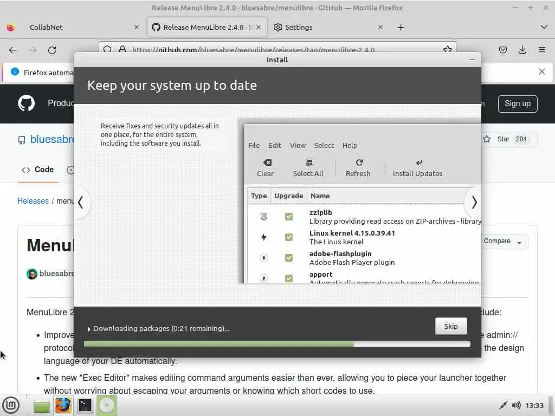This screenshot has height=416, width=555.
Task: Switch to the Settings tab
Action: tap(329, 27)
